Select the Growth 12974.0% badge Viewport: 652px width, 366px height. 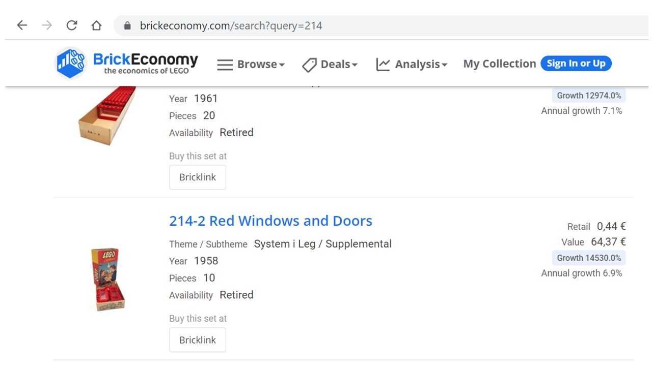[588, 96]
